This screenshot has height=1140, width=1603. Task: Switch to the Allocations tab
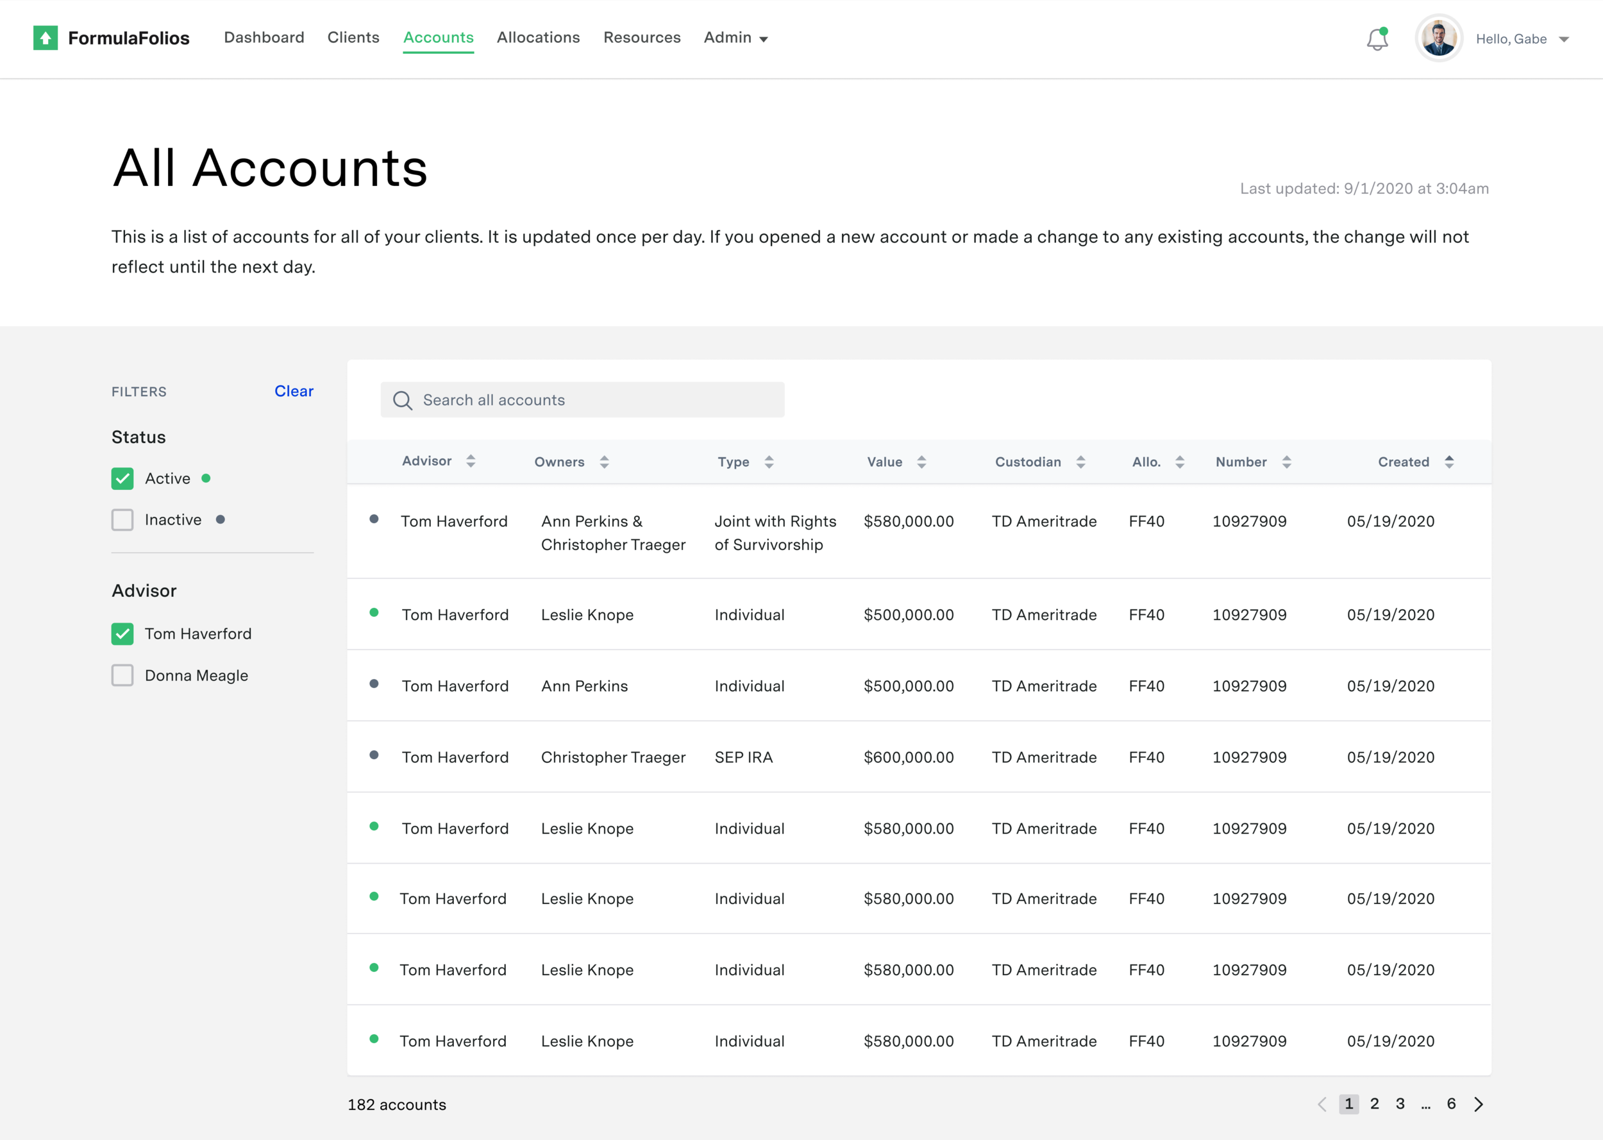539,38
